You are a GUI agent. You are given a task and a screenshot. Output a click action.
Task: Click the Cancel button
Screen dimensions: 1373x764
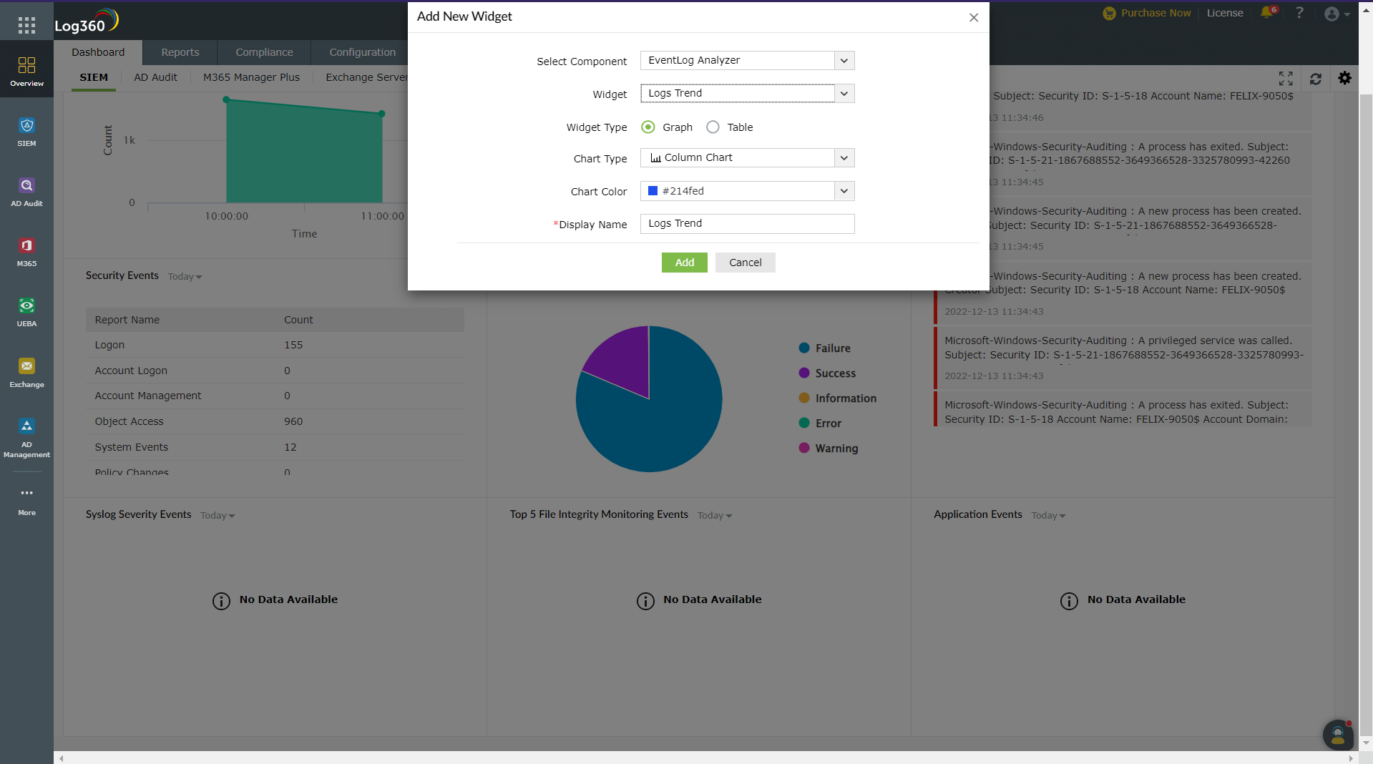tap(745, 263)
